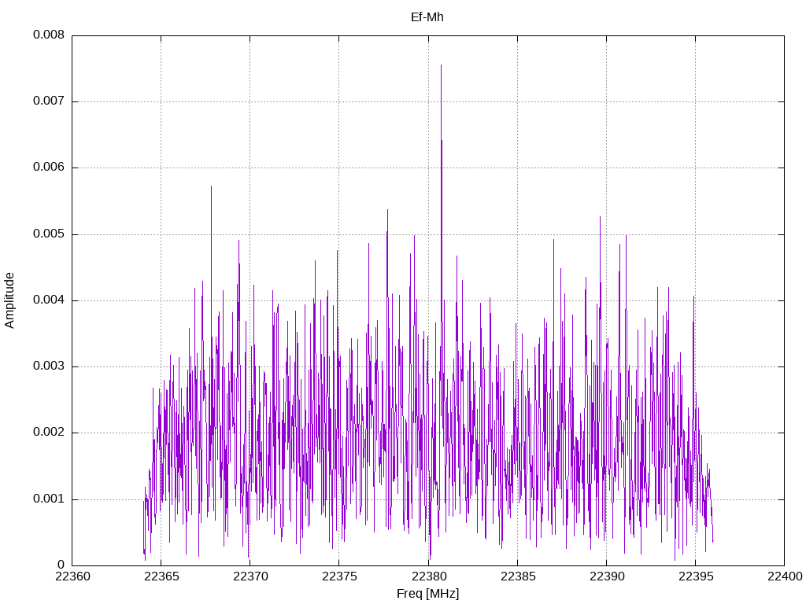Select the y-axis tick label 0.005
The height and width of the screenshot is (604, 806).
coord(49,234)
